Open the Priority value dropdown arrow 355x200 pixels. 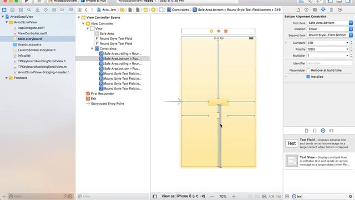click(347, 49)
